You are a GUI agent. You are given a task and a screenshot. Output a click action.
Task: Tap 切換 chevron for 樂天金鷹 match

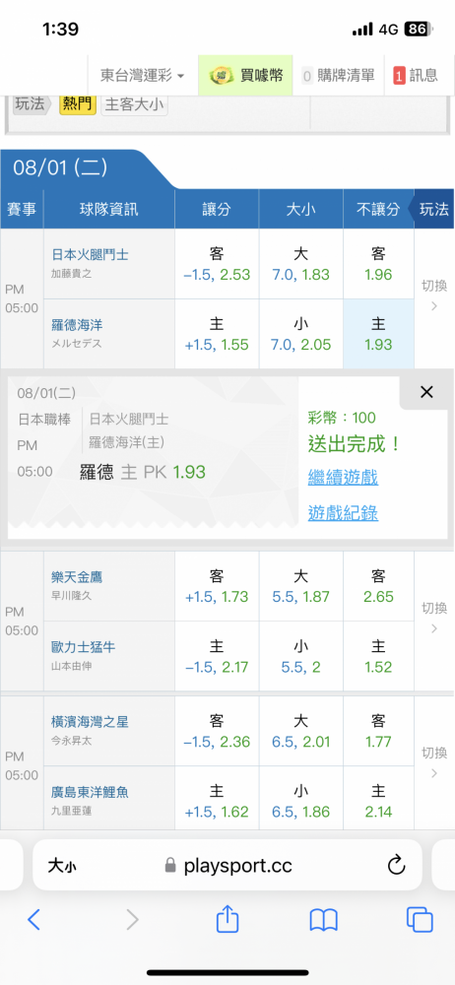(x=434, y=617)
